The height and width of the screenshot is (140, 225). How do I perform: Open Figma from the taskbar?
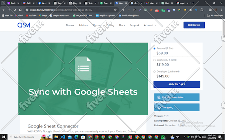coord(123,137)
